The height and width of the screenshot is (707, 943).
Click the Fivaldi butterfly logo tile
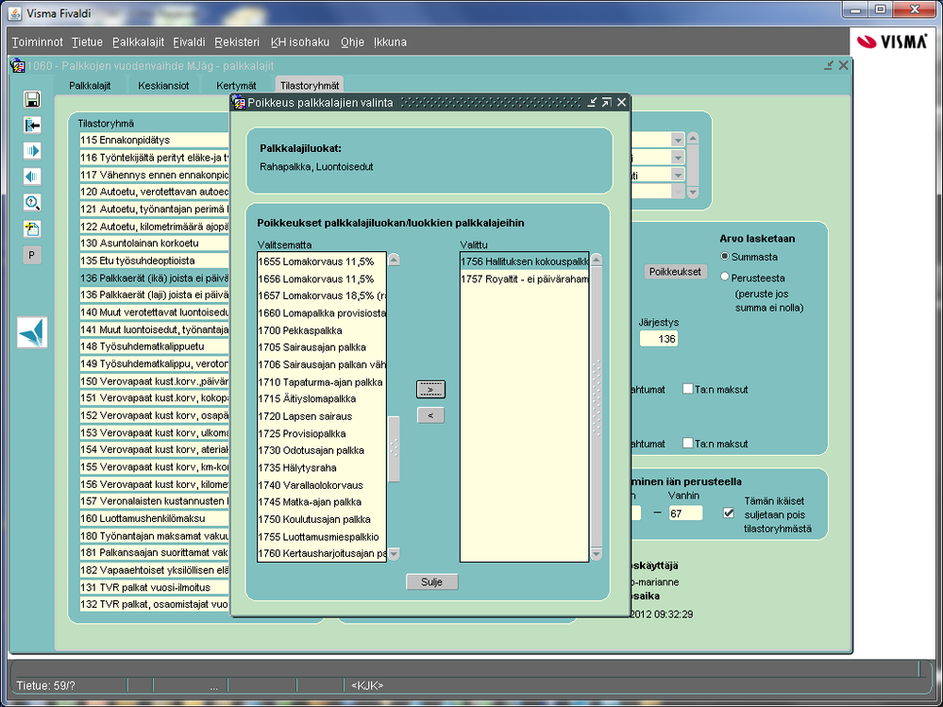[x=32, y=332]
